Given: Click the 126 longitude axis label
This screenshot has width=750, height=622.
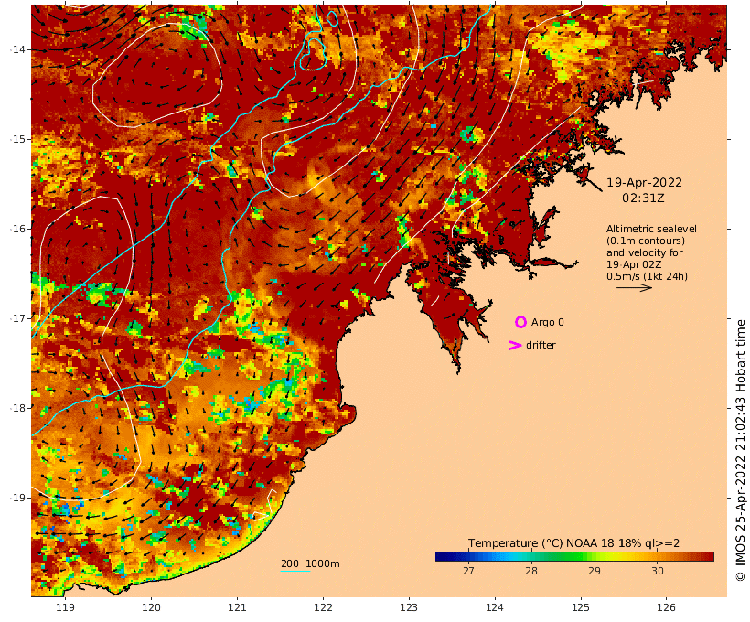Looking at the screenshot, I should 667,607.
